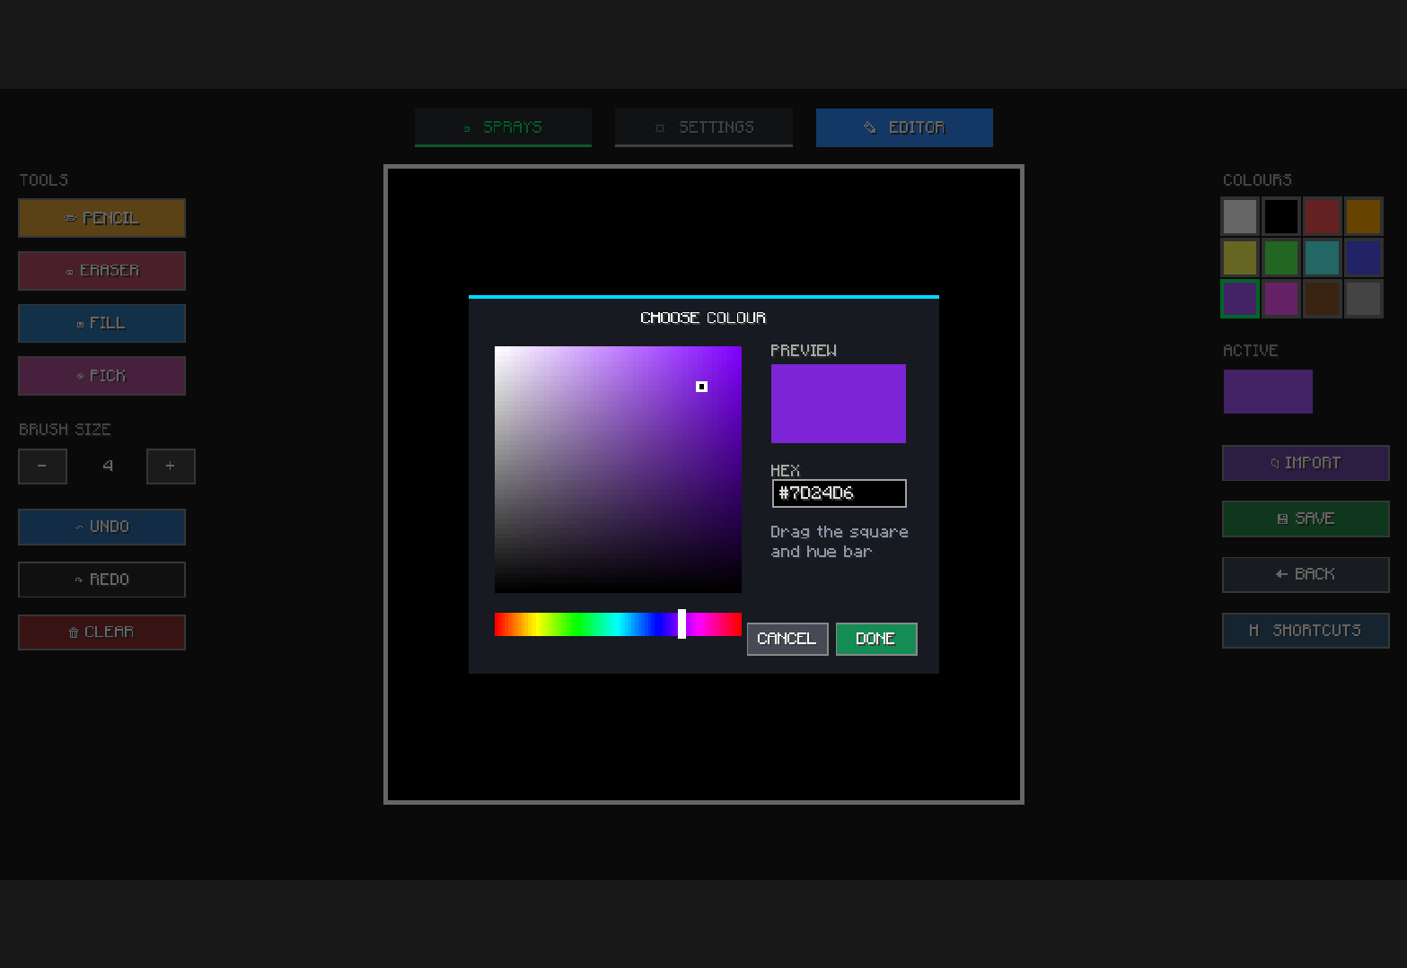1407x968 pixels.
Task: Click the rainbow hue bar handle
Action: (682, 624)
